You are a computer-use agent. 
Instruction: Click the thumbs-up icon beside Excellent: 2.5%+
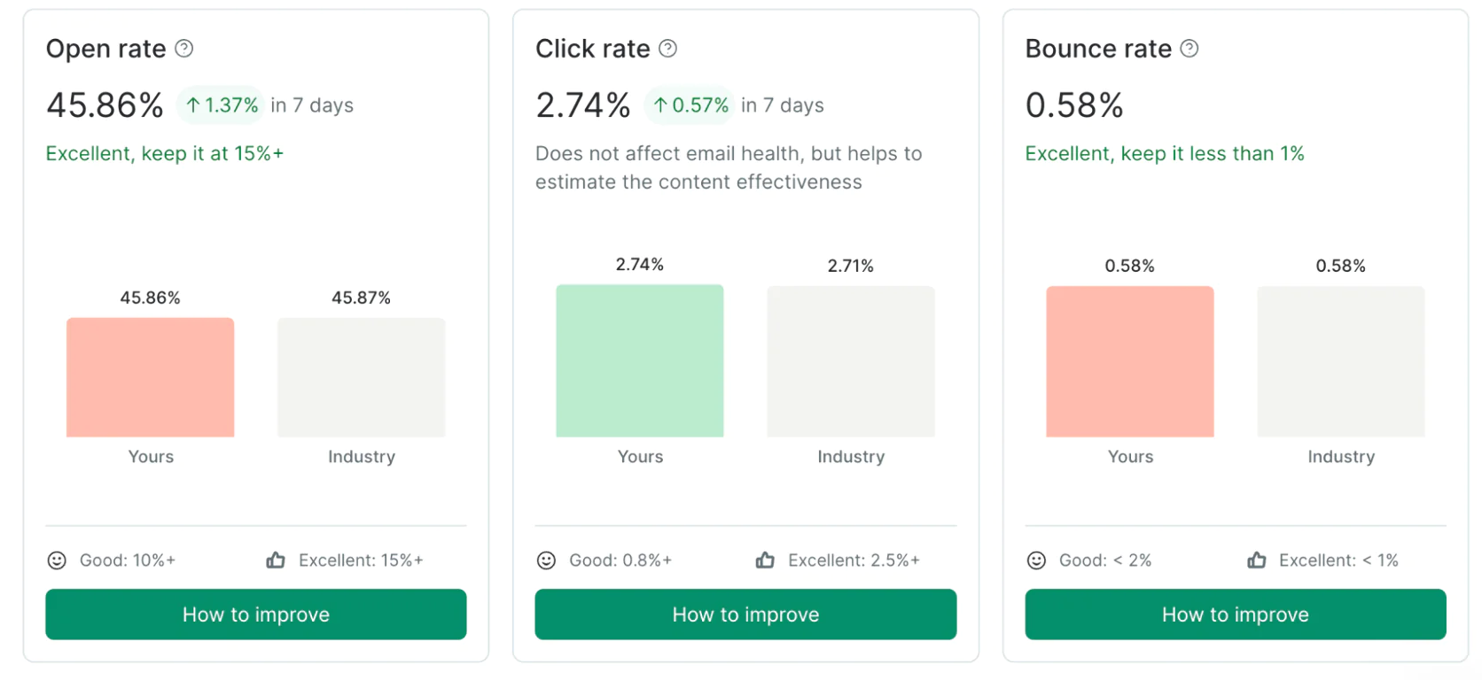[765, 560]
